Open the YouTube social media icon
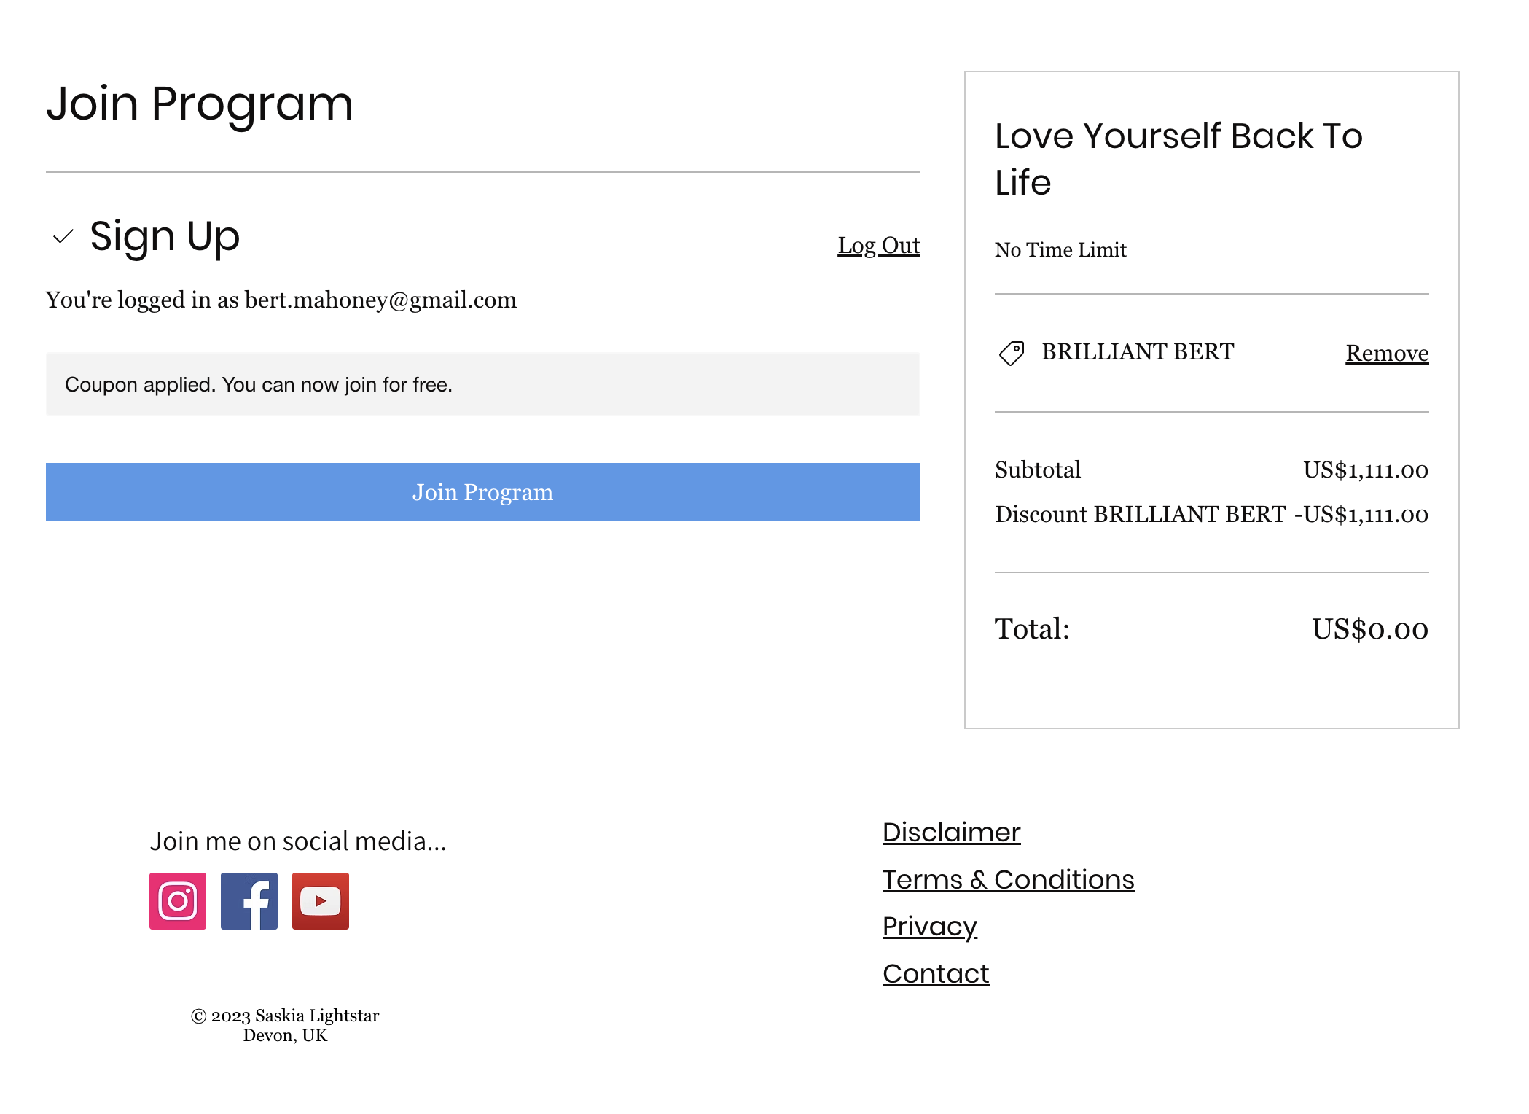Viewport: 1529px width, 1114px height. pyautogui.click(x=321, y=900)
